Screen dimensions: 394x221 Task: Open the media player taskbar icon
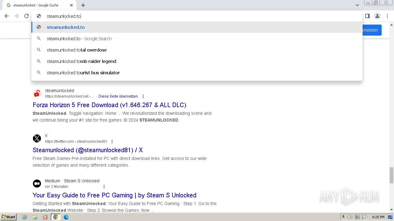point(45,217)
